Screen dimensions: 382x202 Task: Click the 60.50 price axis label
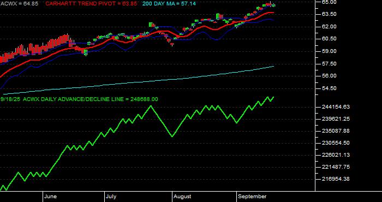click(x=329, y=39)
